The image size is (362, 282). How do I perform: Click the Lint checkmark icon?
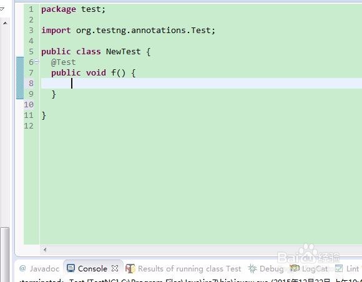339,268
